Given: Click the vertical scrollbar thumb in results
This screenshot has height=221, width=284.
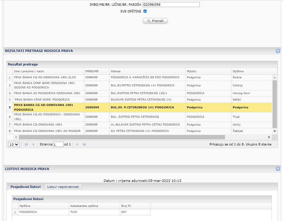Looking at the screenshot, I should [275, 104].
